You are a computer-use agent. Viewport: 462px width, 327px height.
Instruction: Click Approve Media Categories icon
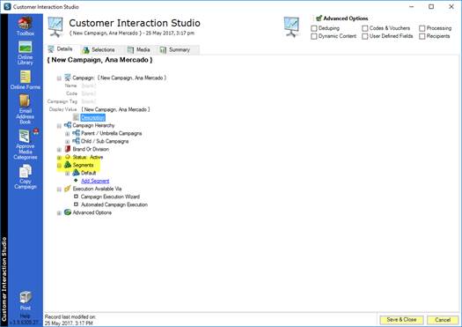click(25, 136)
